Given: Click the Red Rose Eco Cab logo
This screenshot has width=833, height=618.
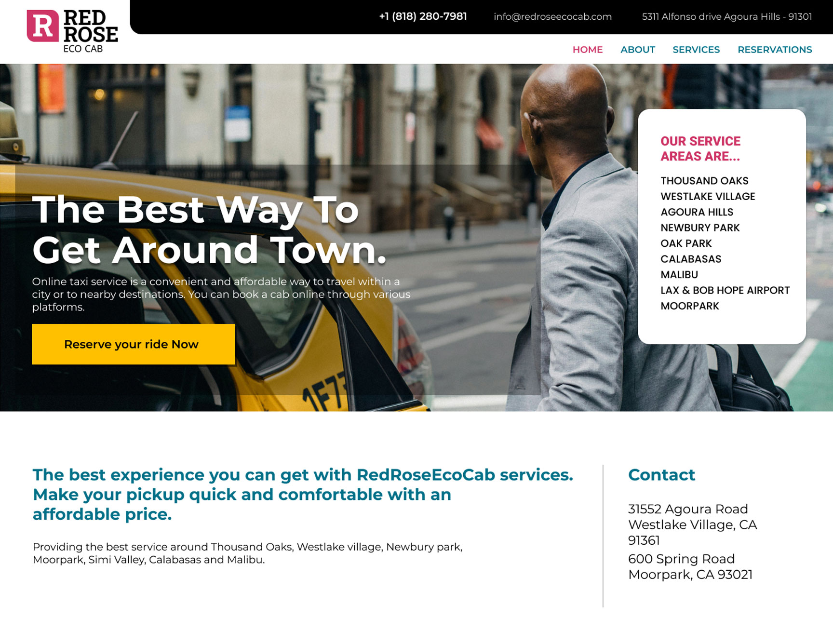Looking at the screenshot, I should pos(72,31).
